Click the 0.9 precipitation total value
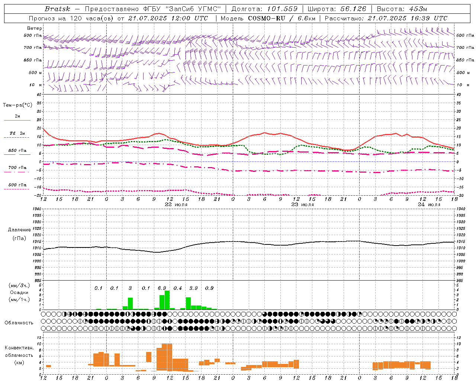The image size is (476, 381). click(x=209, y=288)
